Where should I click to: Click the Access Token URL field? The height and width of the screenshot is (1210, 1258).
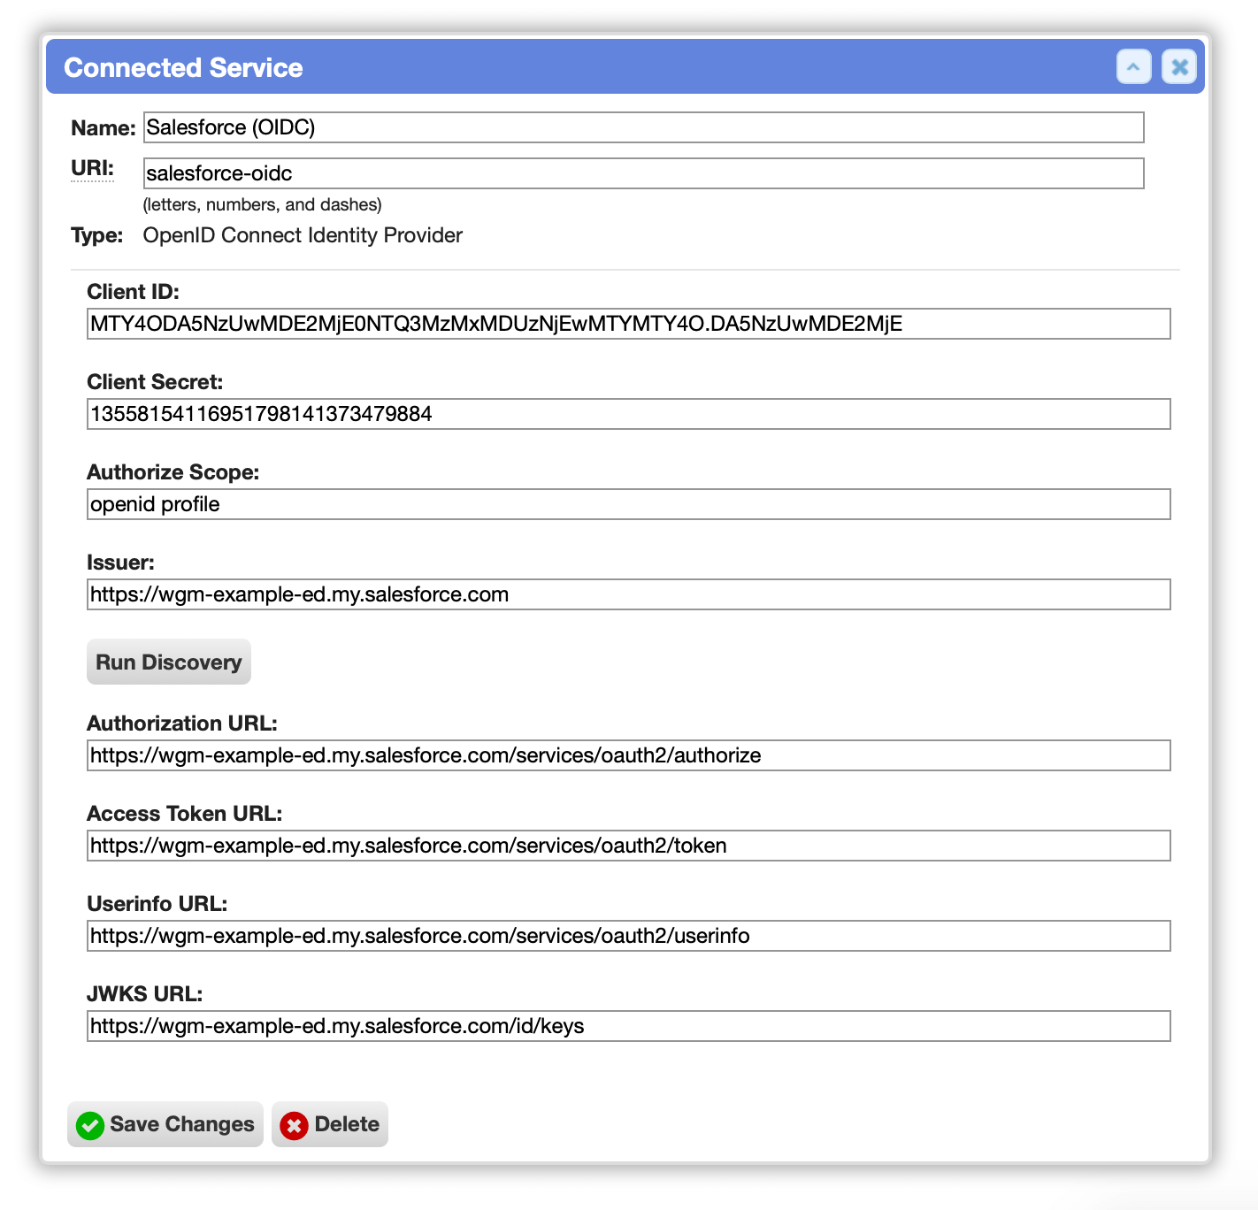tap(628, 846)
